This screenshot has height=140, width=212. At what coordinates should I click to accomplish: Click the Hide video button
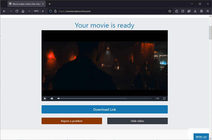(138, 121)
